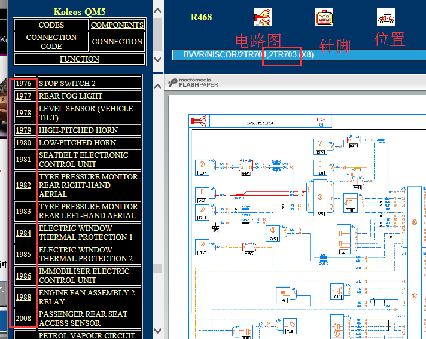Open component code 1982 link

point(23,185)
